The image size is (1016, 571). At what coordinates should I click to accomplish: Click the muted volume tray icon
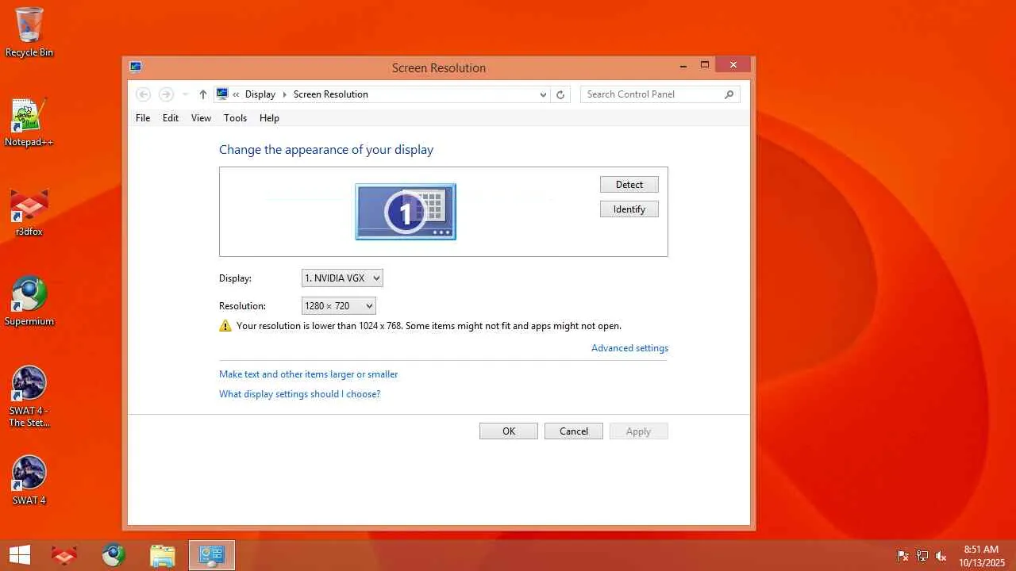[x=941, y=556]
